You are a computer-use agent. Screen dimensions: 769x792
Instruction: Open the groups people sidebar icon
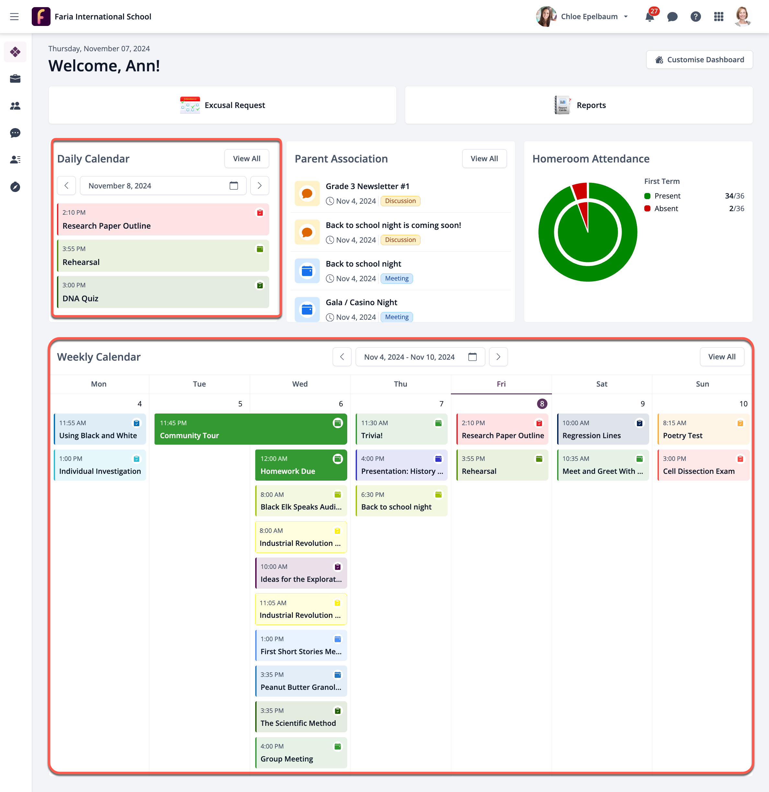click(x=15, y=106)
